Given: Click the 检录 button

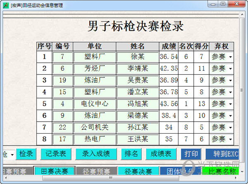Looking at the screenshot, I should click(x=26, y=154).
